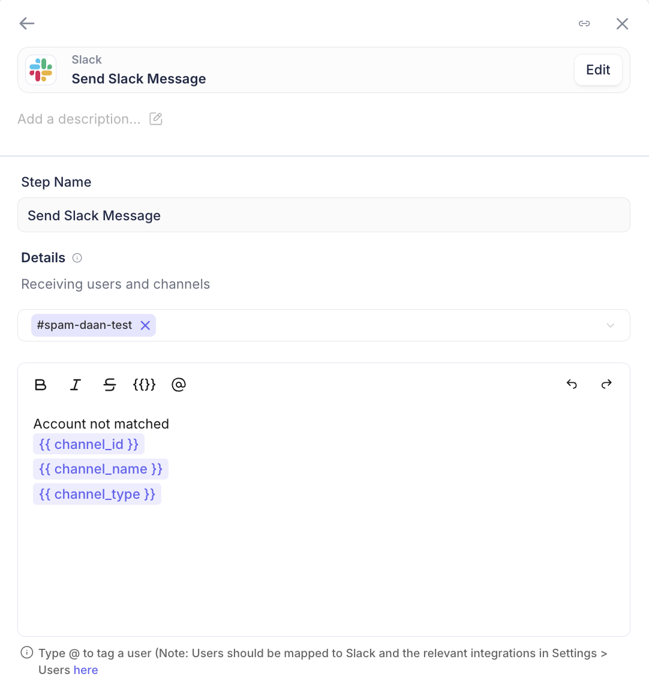This screenshot has height=689, width=649.
Task: Insert a variable with curly braces icon
Action: click(x=144, y=385)
